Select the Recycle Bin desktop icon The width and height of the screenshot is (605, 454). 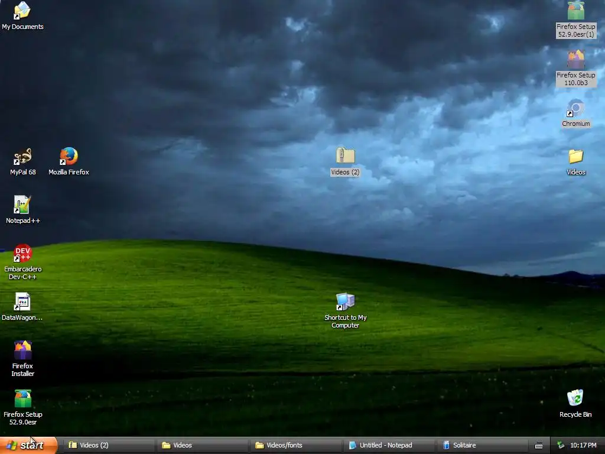[x=575, y=404]
